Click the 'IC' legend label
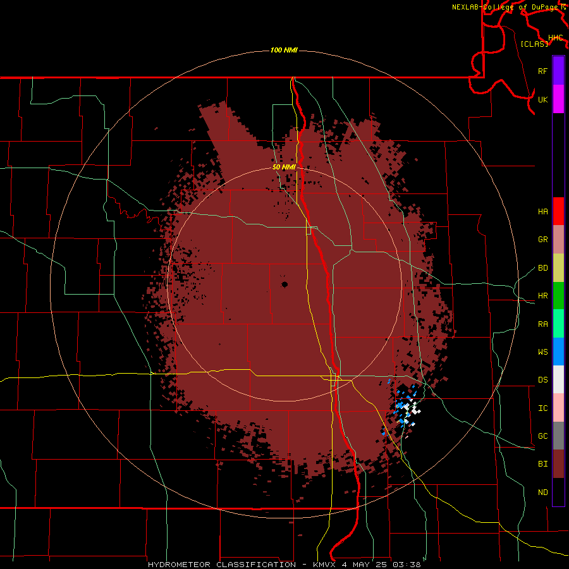This screenshot has width=569, height=569. (542, 408)
